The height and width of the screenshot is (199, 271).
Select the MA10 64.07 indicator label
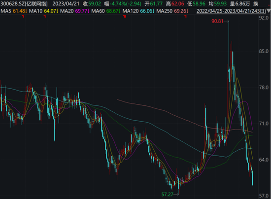[43, 11]
